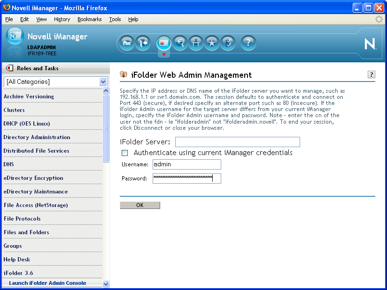Click the Preferences checklist icon

pos(228,43)
